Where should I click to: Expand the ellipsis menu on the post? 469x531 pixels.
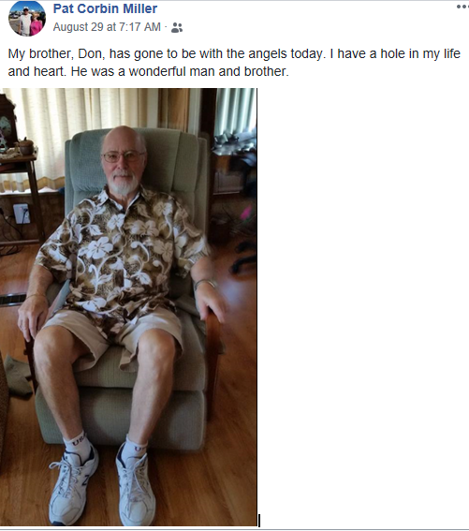point(462,7)
